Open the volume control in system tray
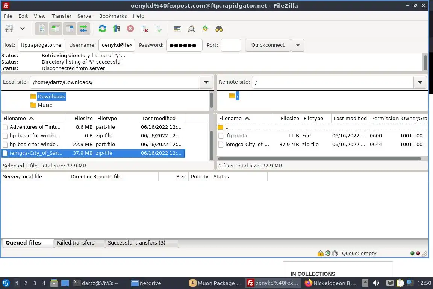 376,283
